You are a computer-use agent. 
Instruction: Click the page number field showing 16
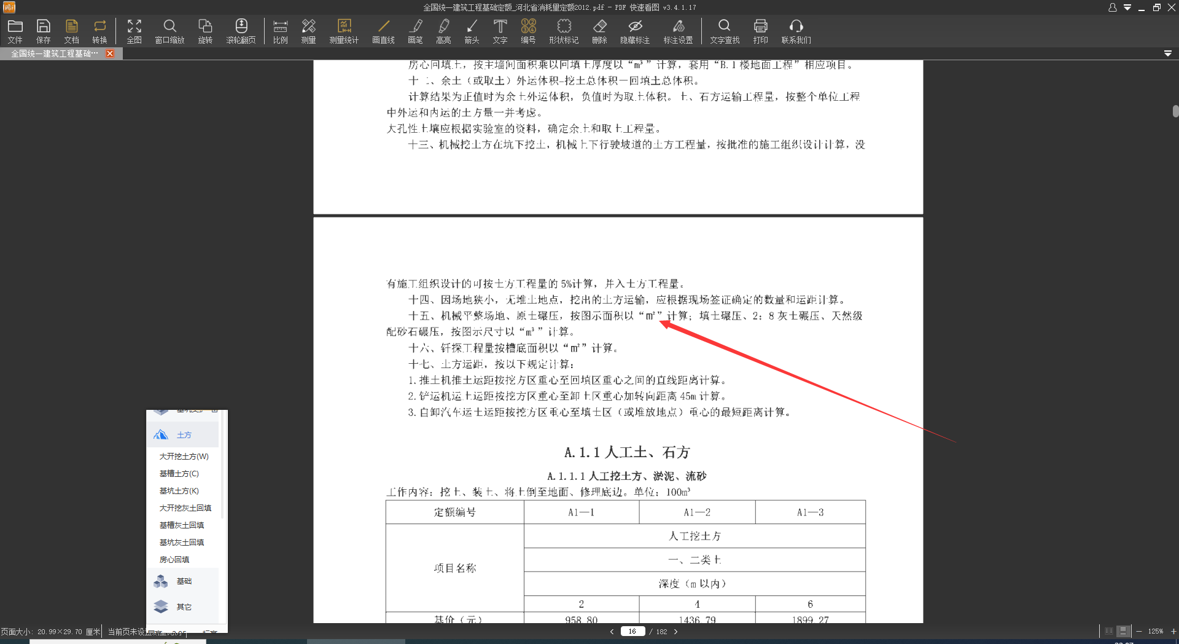632,632
